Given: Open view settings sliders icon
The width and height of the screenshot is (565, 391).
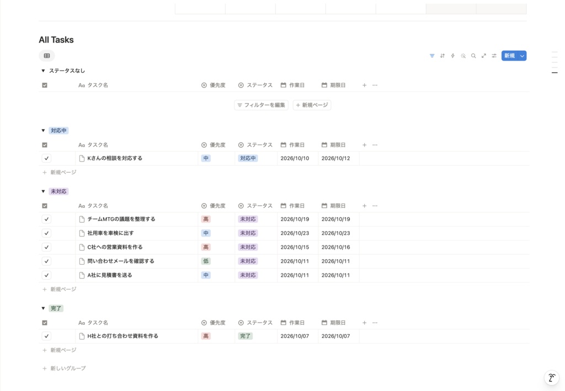Looking at the screenshot, I should (494, 56).
